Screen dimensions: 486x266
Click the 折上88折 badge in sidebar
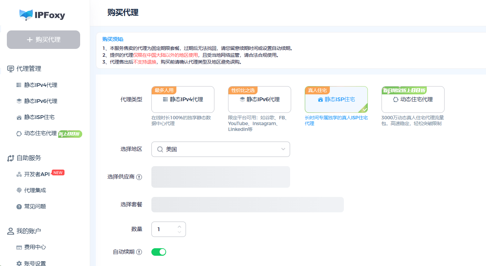pyautogui.click(x=70, y=134)
